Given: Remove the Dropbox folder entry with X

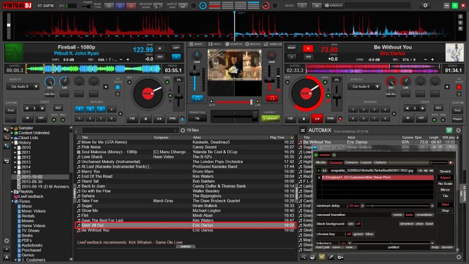Looking at the screenshot, I should click(x=319, y=178).
